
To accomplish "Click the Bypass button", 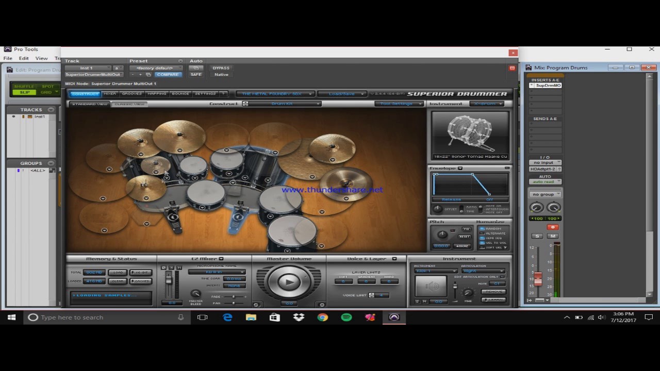I will (221, 68).
